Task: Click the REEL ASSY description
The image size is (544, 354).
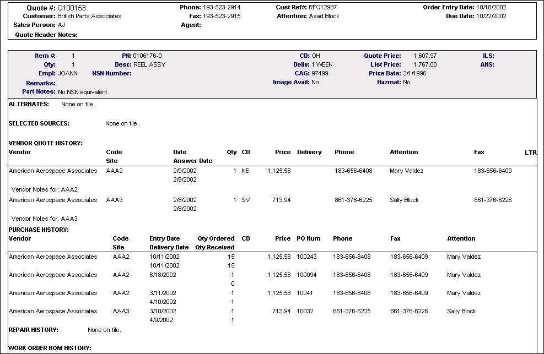Action: click(149, 64)
